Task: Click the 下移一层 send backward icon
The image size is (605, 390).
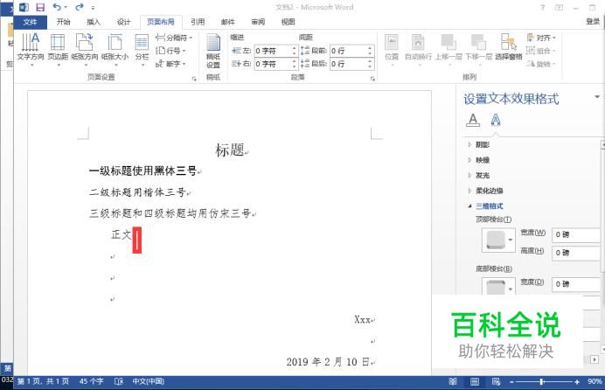Action: pos(478,47)
